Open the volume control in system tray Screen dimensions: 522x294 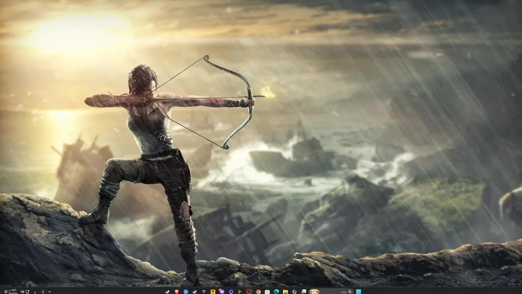pyautogui.click(x=22, y=292)
